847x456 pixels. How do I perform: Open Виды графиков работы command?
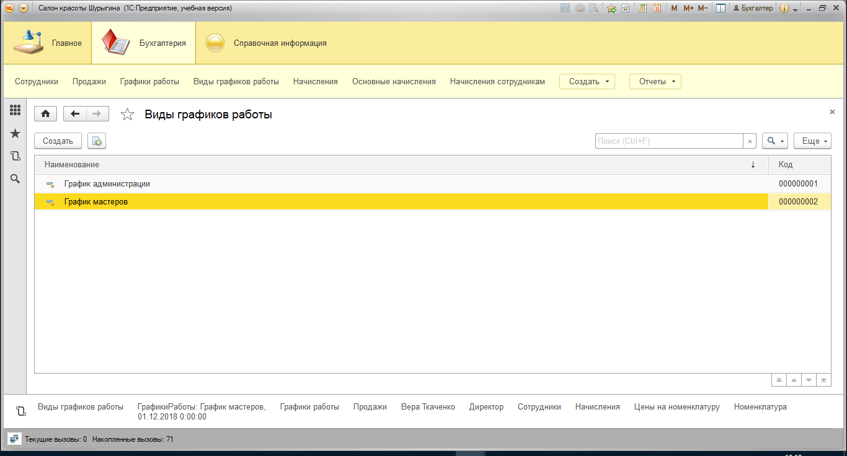pyautogui.click(x=236, y=81)
